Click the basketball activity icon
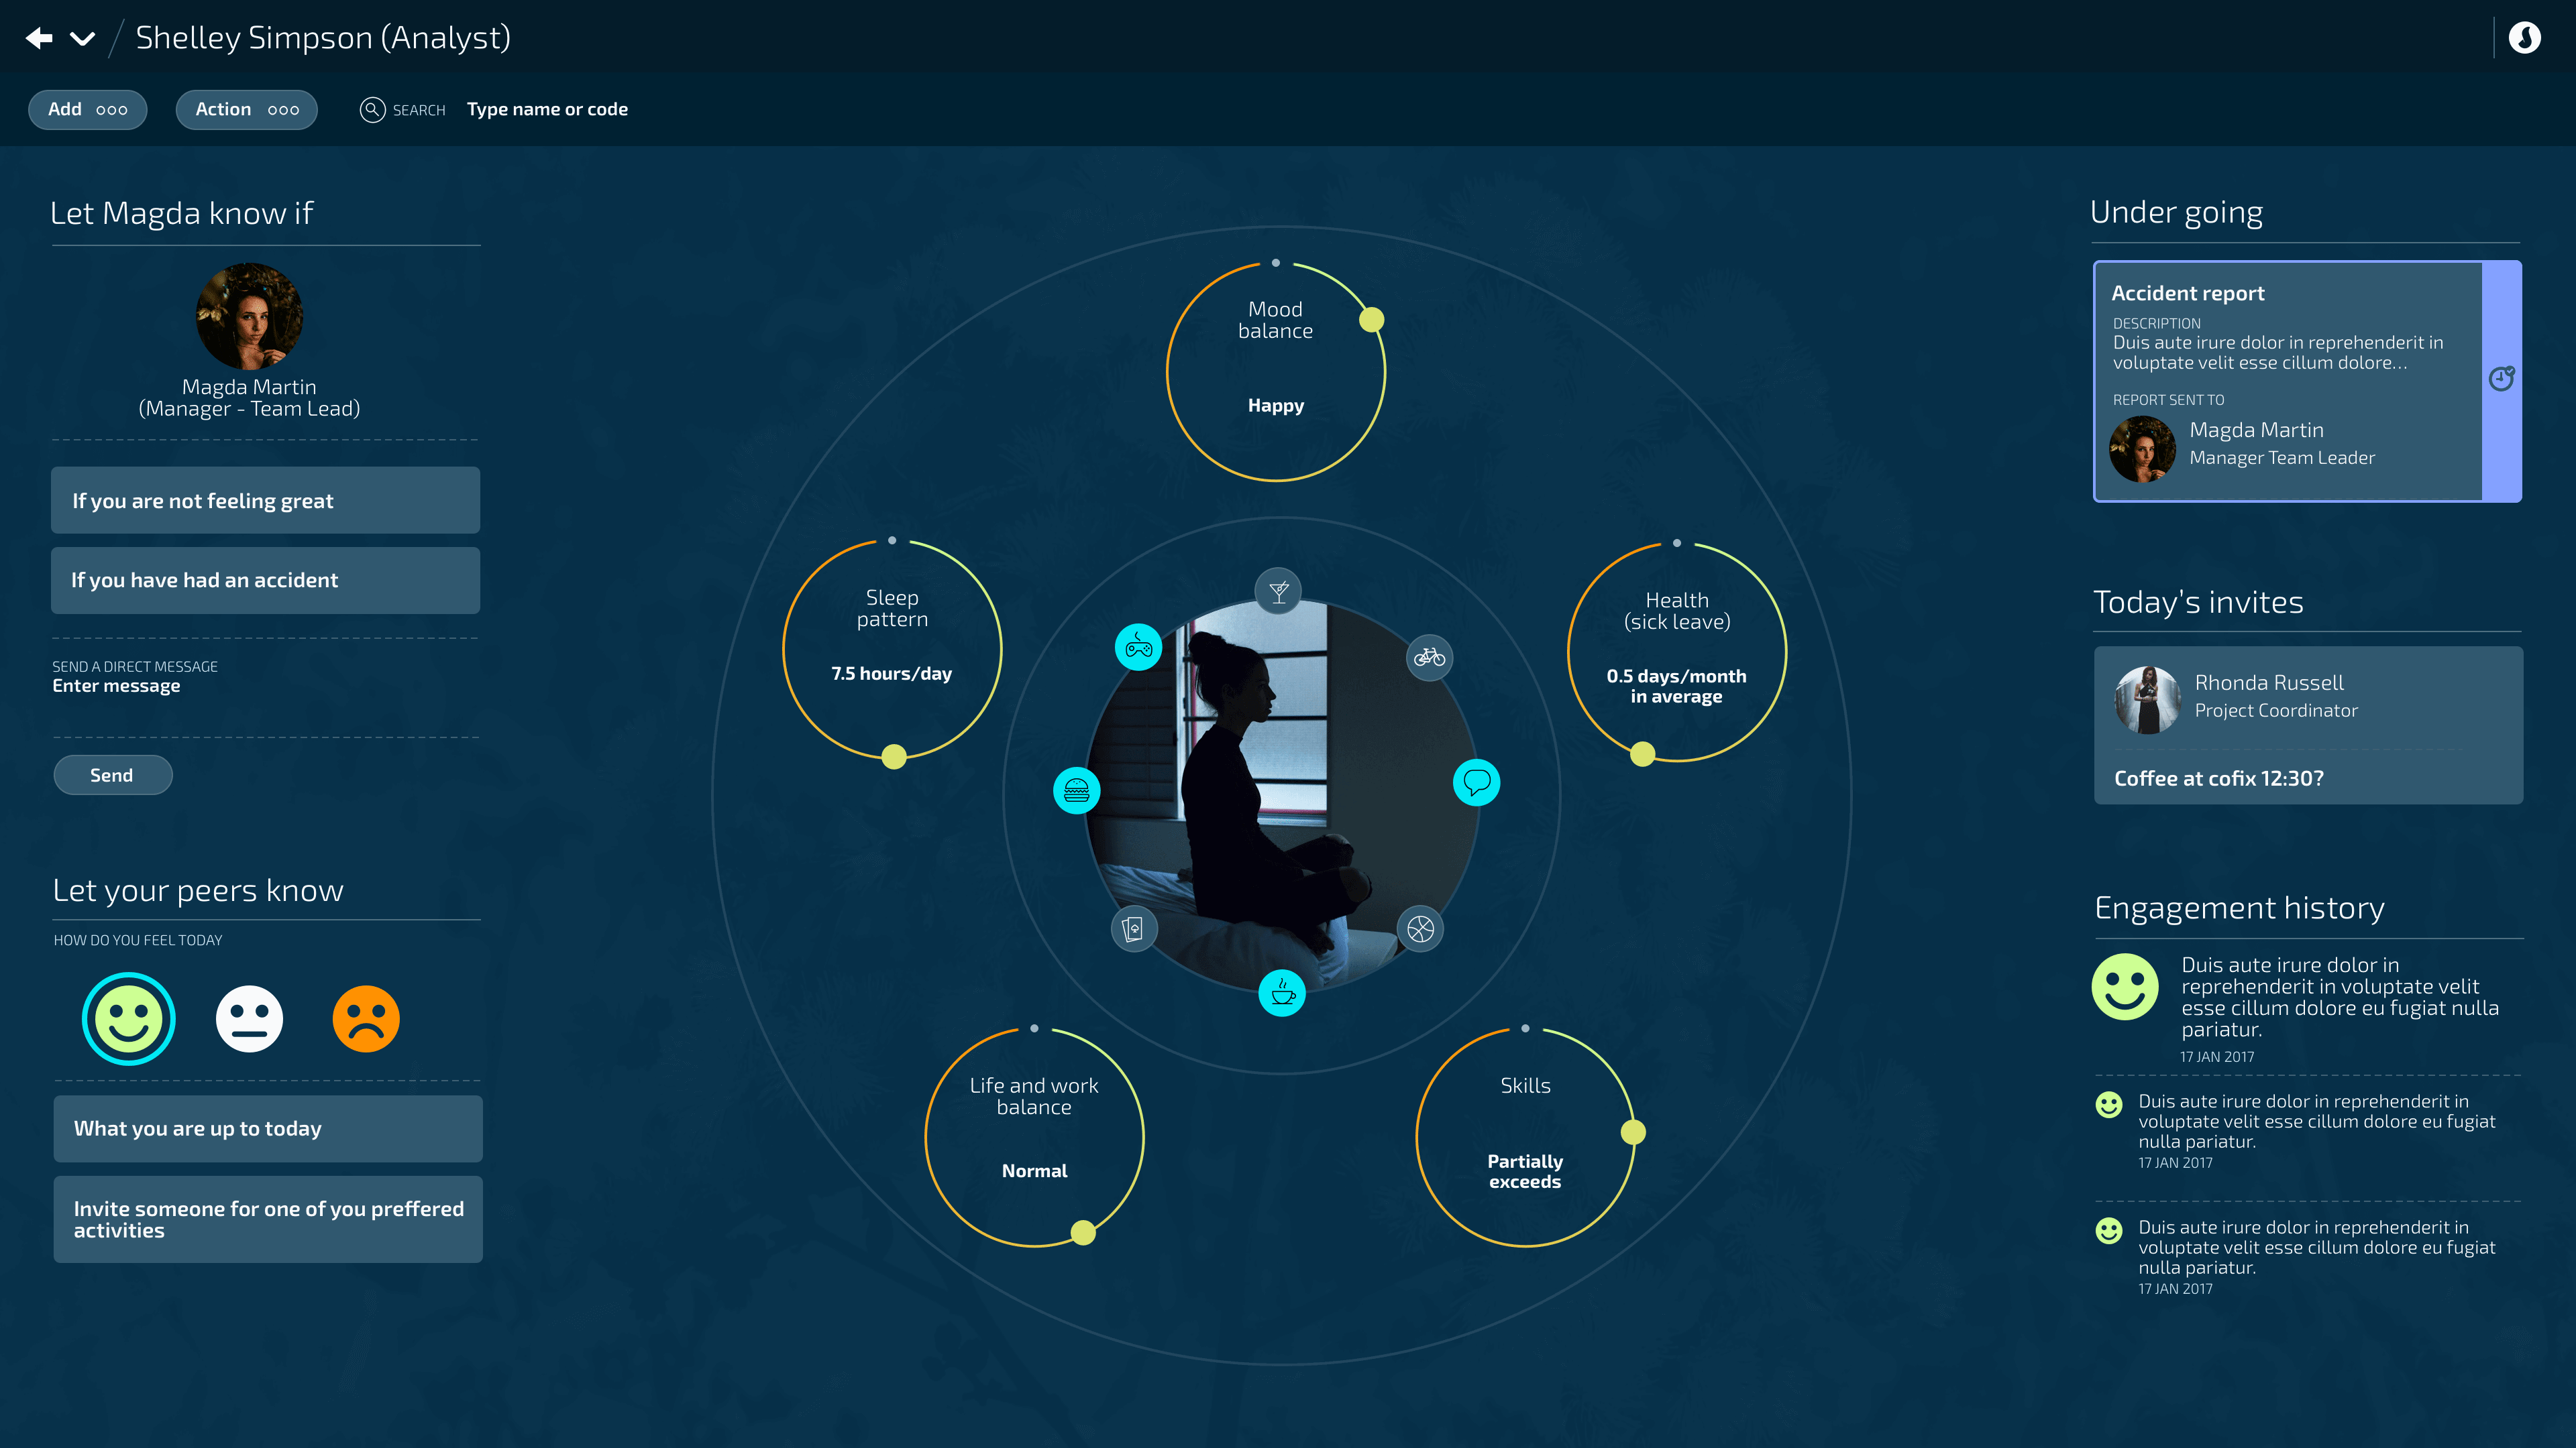This screenshot has height=1448, width=2576. click(1420, 928)
